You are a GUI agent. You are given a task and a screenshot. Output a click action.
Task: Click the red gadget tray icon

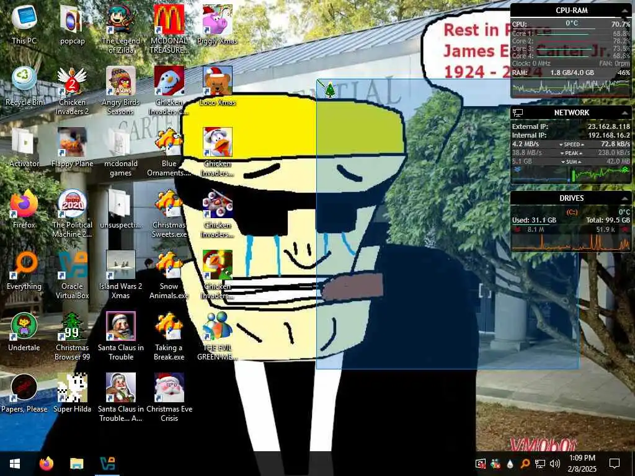click(x=481, y=464)
